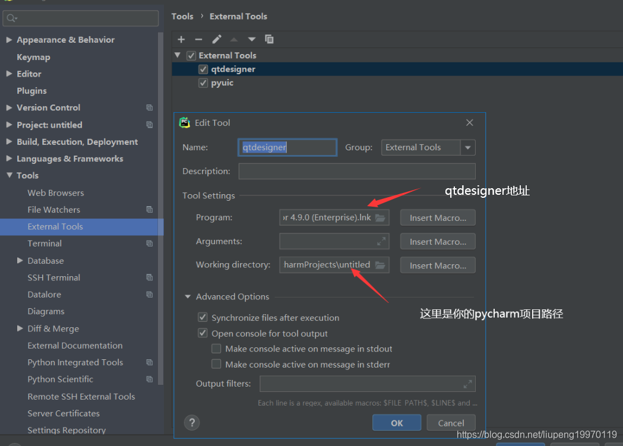The width and height of the screenshot is (623, 446).
Task: Toggle Open console for tool output
Action: click(203, 333)
